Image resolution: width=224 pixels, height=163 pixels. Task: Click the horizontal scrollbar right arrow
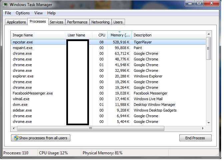pyautogui.click(x=203, y=128)
